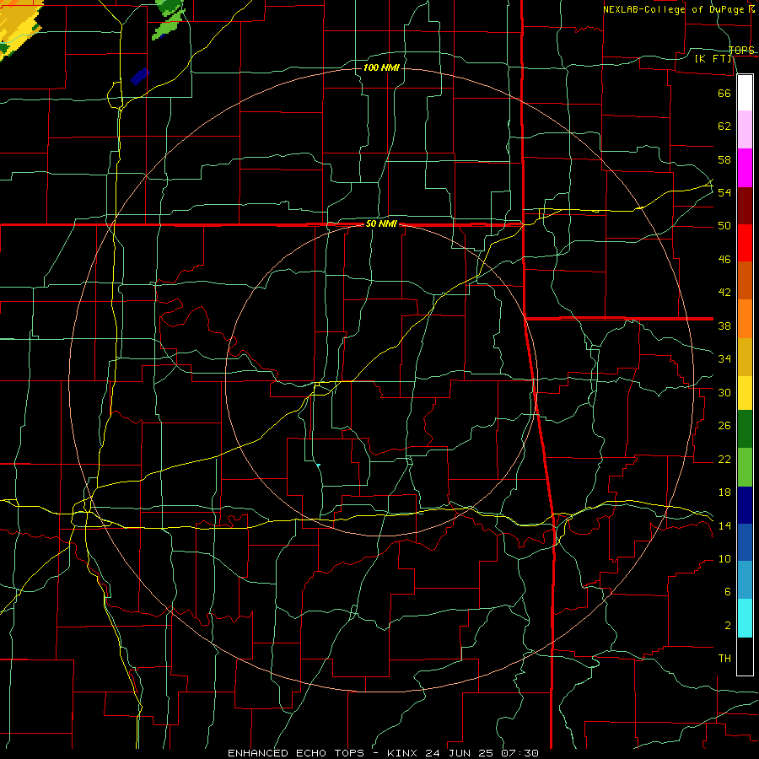The height and width of the screenshot is (759, 759).
Task: Click the white swatch in the tops legend
Action: click(x=745, y=93)
